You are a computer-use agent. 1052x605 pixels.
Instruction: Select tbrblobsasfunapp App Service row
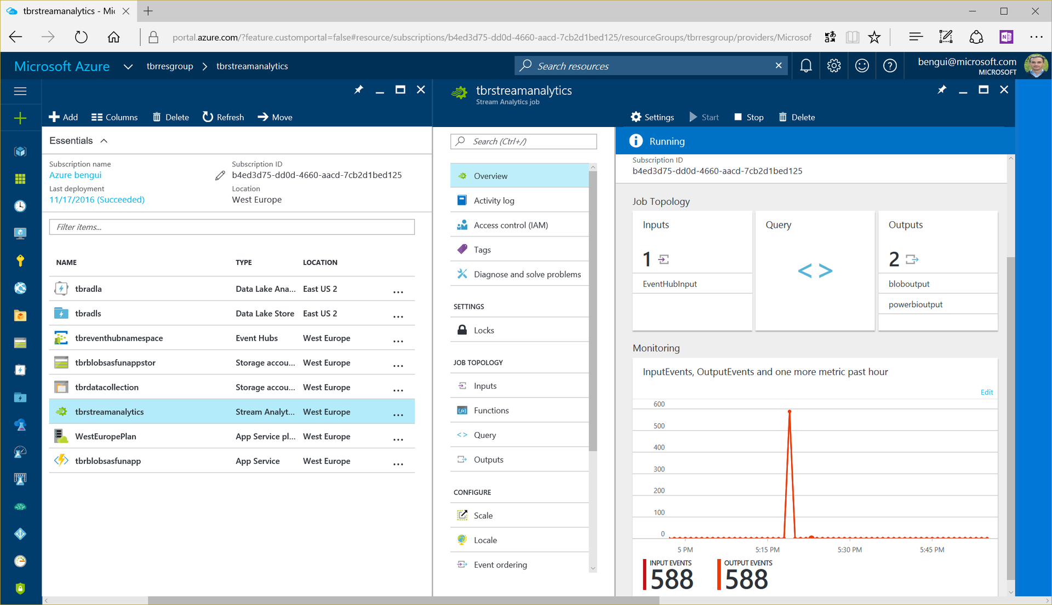(232, 461)
